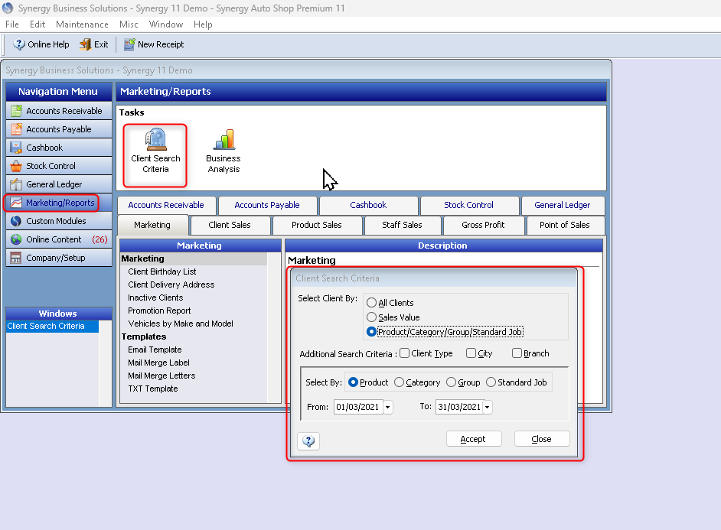
Task: Open the Maintenance menu
Action: [x=83, y=24]
